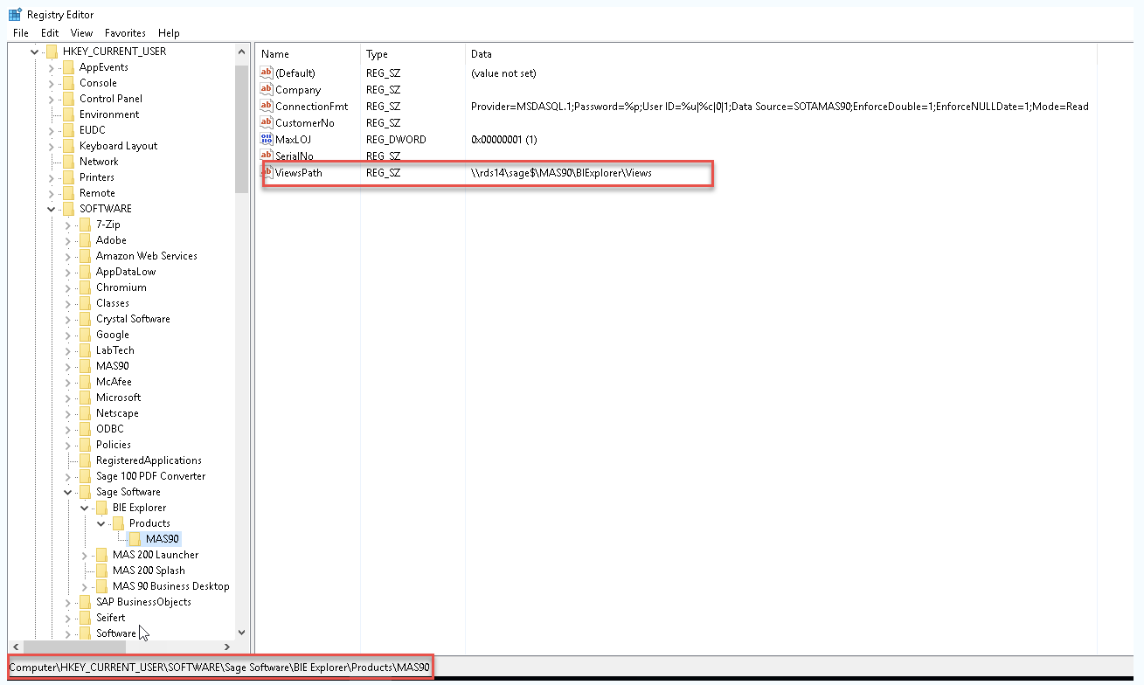
Task: Select the Seifert key
Action: pyautogui.click(x=110, y=618)
